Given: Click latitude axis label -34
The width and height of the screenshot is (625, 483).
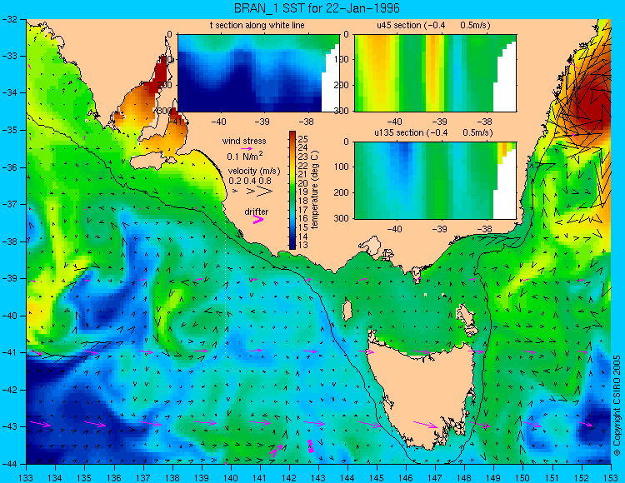Looking at the screenshot, I should point(9,92).
